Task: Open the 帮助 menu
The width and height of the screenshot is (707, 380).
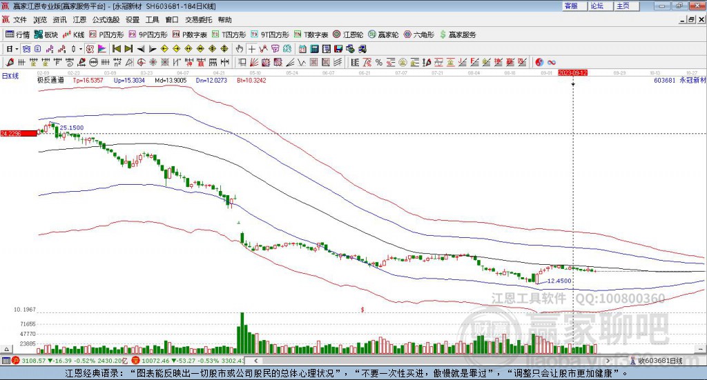Action: (x=224, y=20)
